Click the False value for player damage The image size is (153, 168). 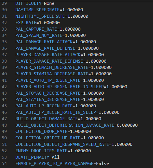(102, 164)
